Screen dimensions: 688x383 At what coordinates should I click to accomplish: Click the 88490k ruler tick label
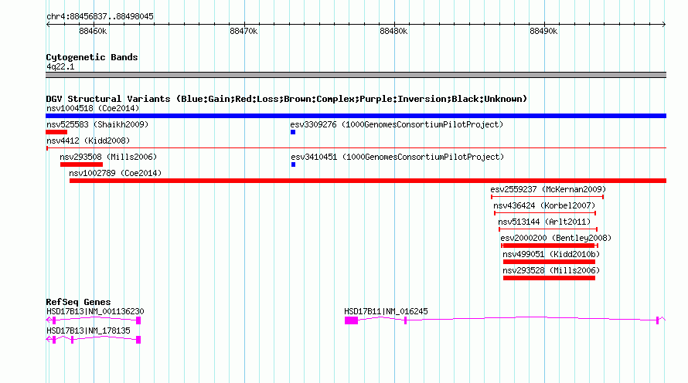point(543,31)
